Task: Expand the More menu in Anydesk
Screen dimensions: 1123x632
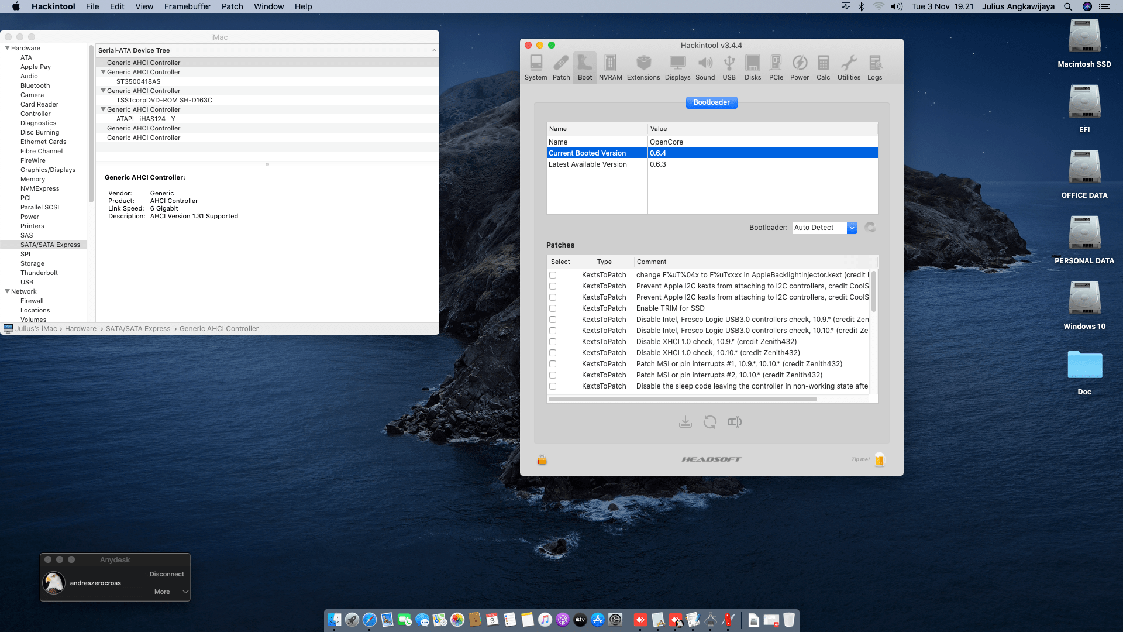Action: point(167,592)
